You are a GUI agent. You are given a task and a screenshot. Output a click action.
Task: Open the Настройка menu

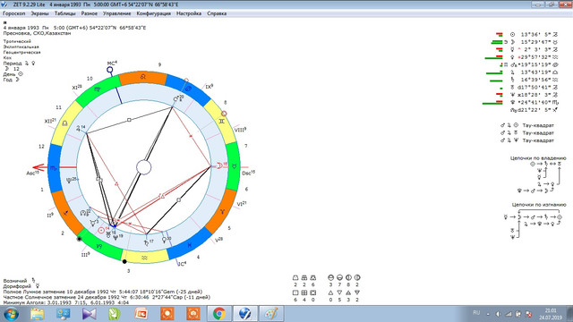coord(189,13)
